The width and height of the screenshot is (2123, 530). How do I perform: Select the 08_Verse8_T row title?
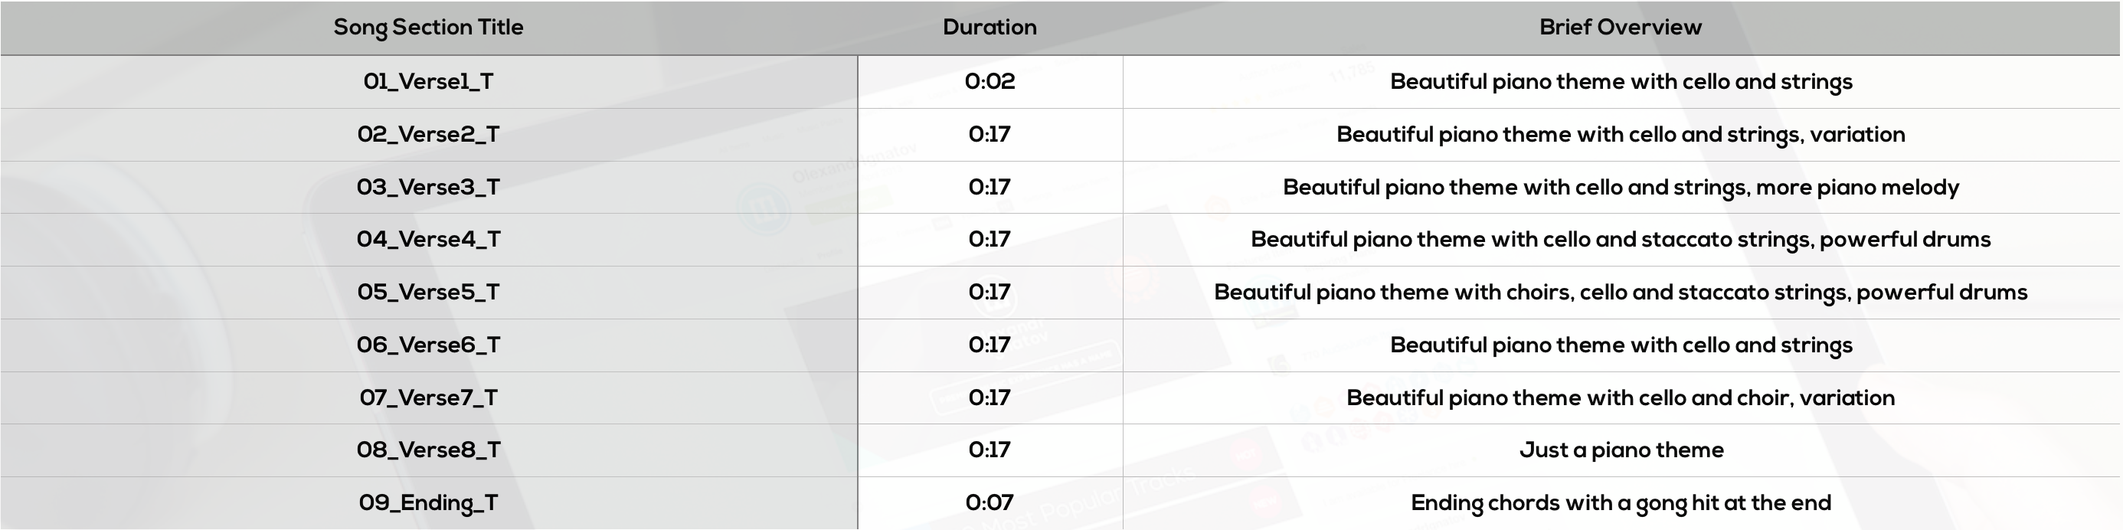[x=429, y=450]
